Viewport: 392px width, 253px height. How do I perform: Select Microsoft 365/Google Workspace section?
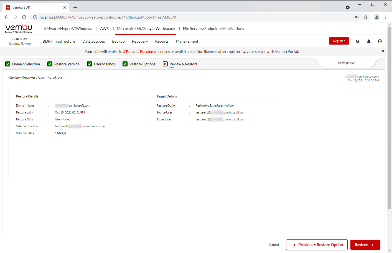tap(146, 29)
